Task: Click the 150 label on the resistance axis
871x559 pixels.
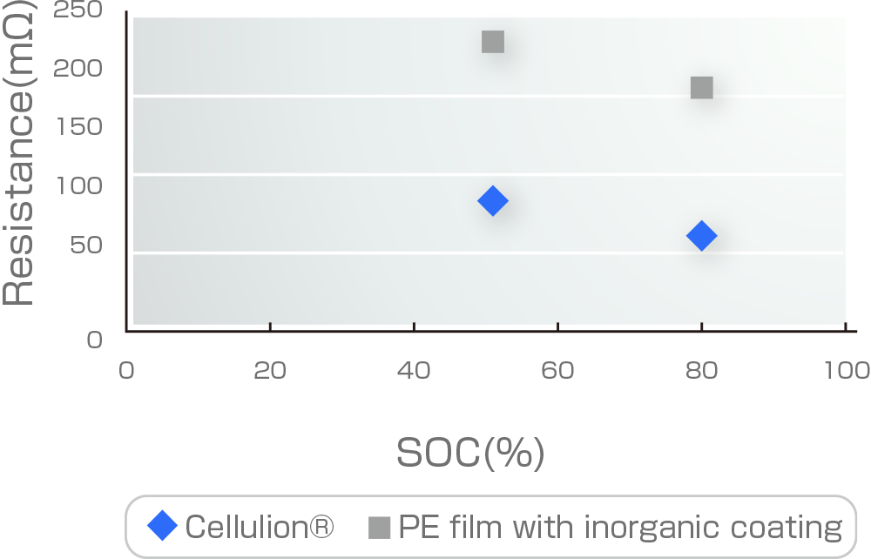Action: pos(79,126)
